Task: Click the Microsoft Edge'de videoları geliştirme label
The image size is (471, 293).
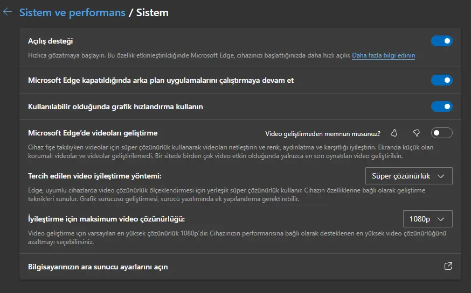Action: coord(93,133)
